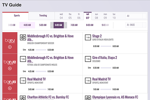Choose the 4:00 AM time slot
This screenshot has width=150, height=100.
pos(27,25)
